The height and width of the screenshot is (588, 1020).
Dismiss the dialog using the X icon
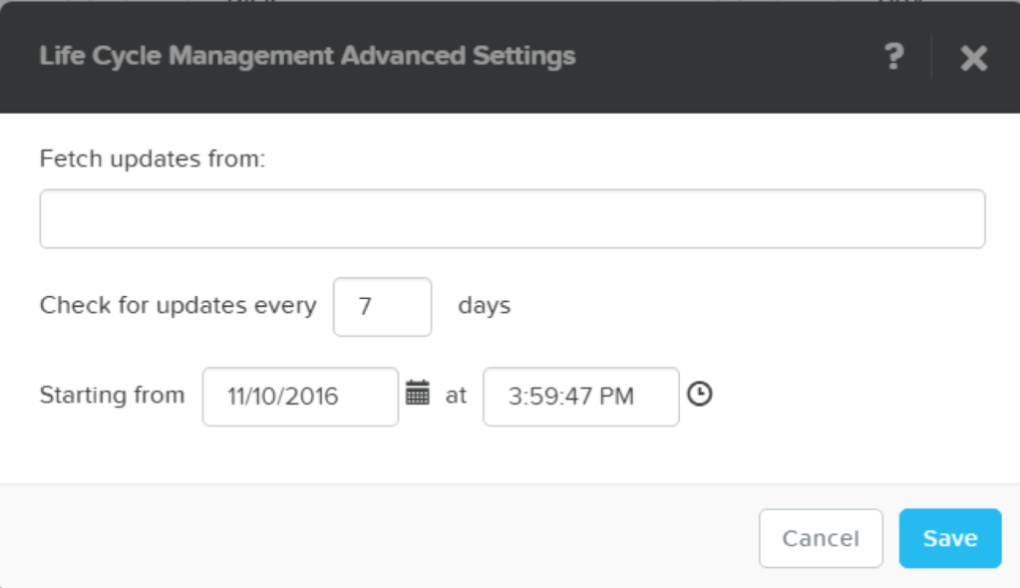tap(972, 57)
